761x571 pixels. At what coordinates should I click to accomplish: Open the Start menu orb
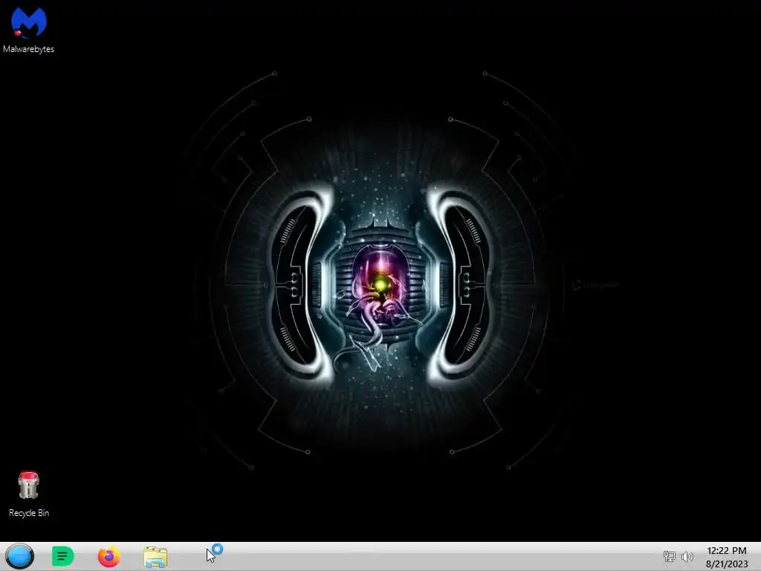click(19, 556)
